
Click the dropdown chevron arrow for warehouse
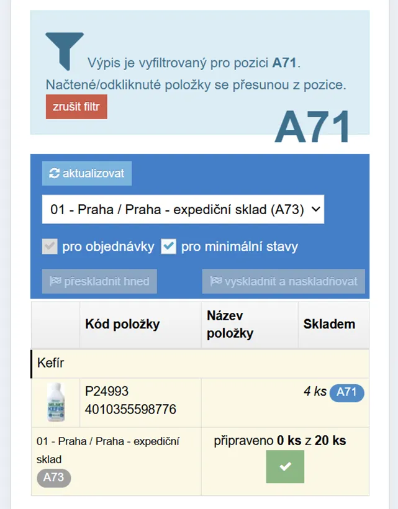[316, 209]
